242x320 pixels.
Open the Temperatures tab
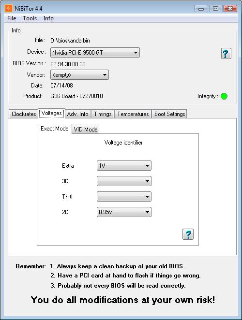133,114
